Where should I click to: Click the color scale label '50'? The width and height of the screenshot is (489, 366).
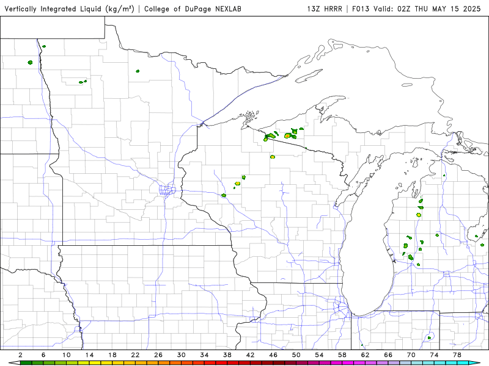coord(296,355)
